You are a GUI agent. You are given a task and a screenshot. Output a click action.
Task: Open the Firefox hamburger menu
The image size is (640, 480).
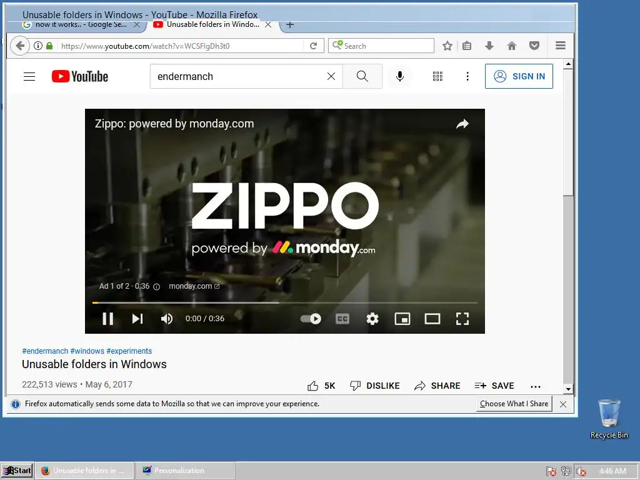click(561, 46)
